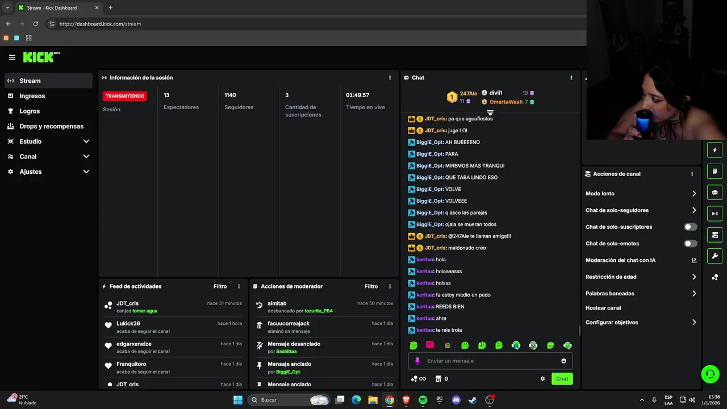Click Filtro in Feed de actividades
This screenshot has width=727, height=409.
(x=220, y=286)
